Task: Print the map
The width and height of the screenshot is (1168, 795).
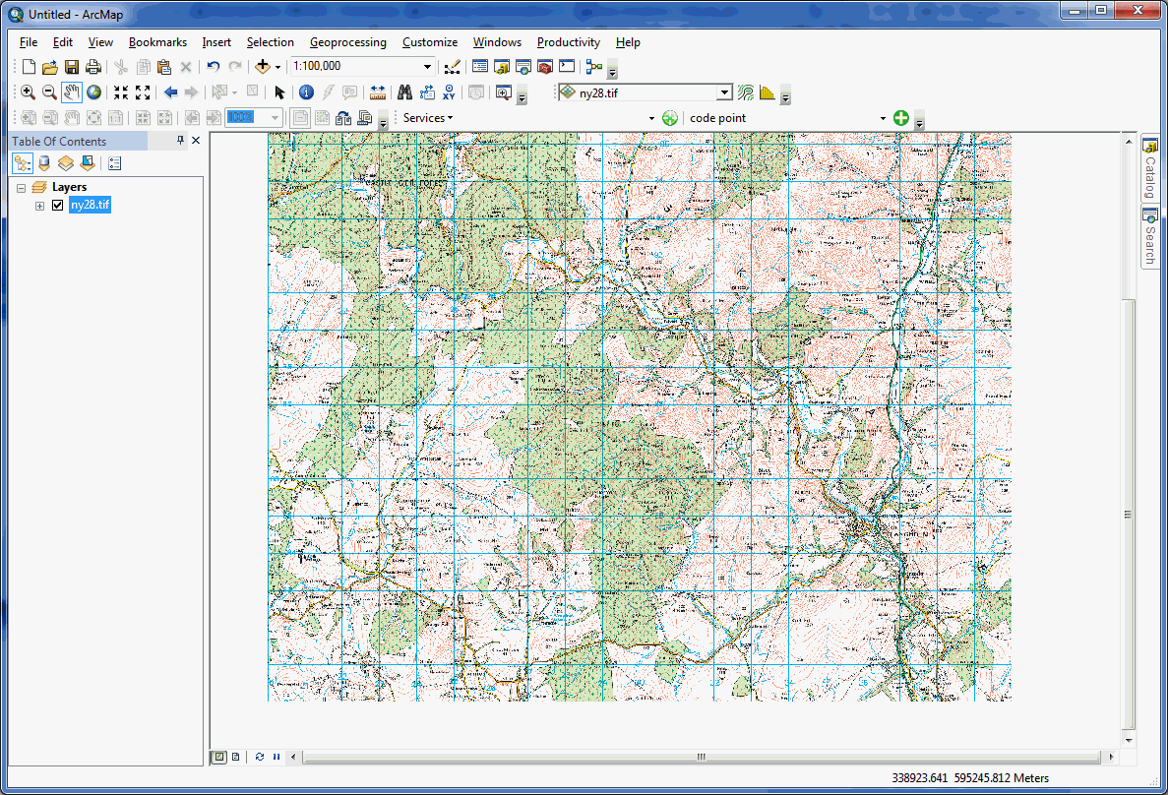Action: [93, 67]
